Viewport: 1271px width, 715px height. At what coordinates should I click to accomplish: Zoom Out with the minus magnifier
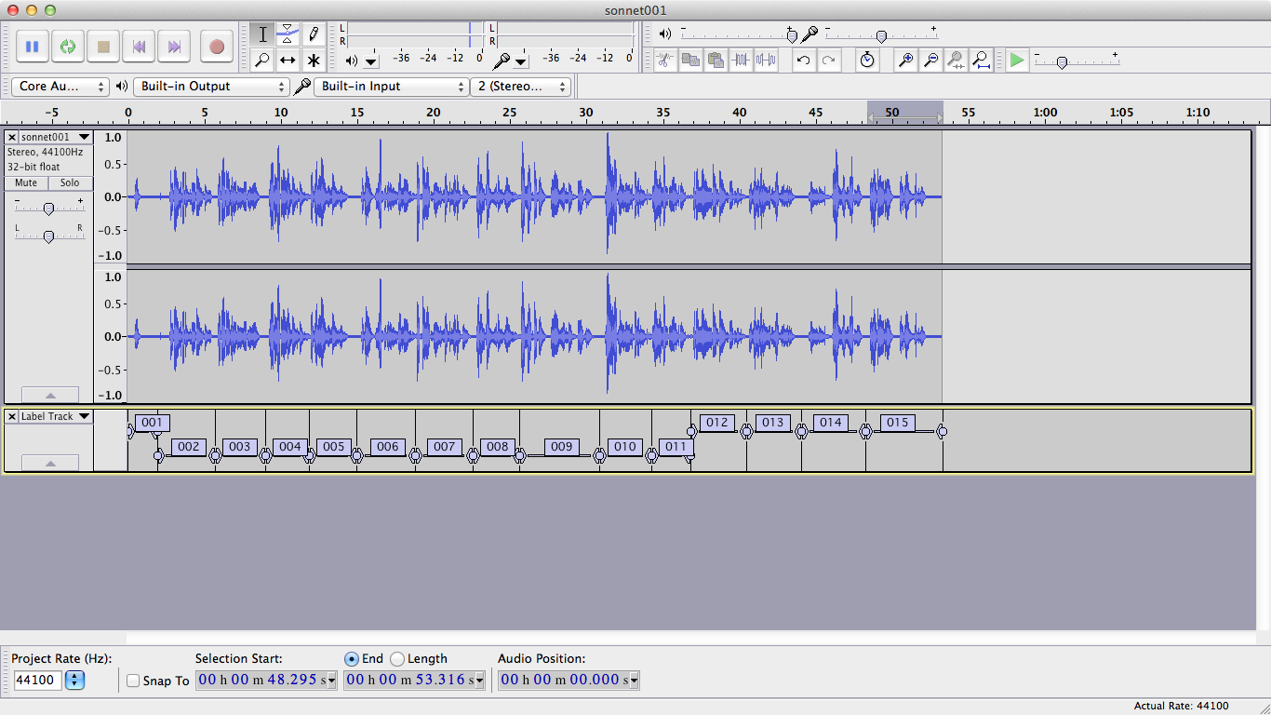[x=930, y=60]
